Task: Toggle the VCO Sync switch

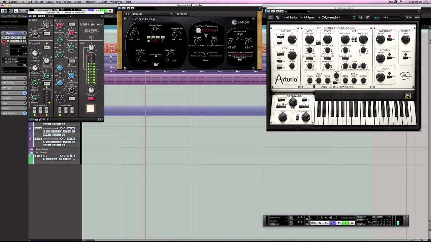Action: click(x=318, y=43)
